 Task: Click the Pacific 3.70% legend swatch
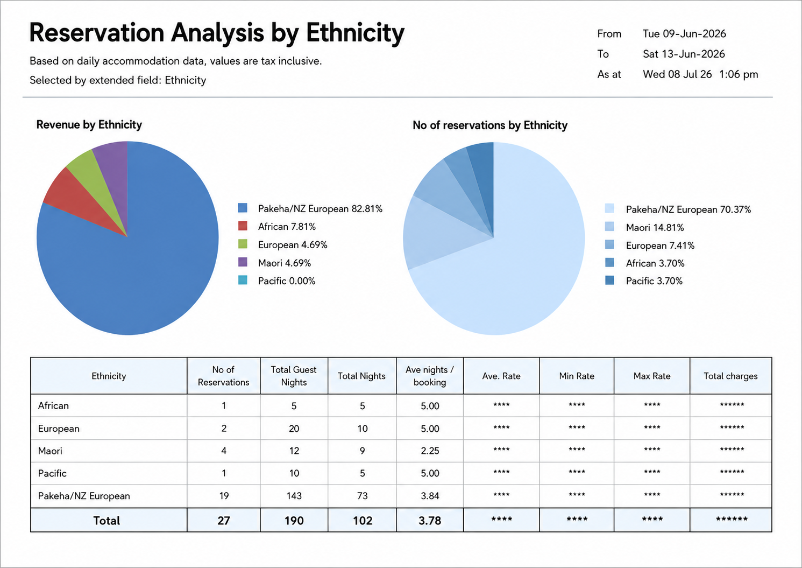(609, 281)
